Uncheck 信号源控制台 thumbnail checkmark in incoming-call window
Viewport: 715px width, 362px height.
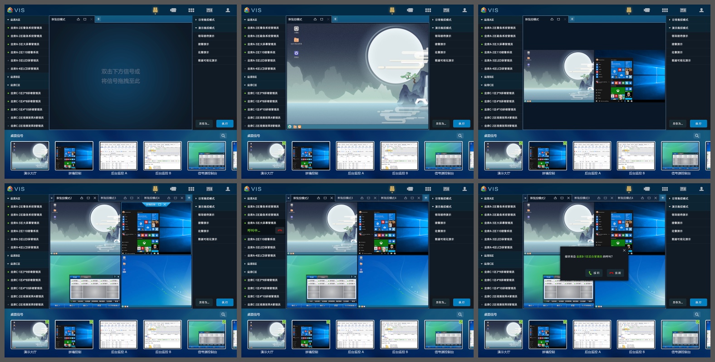(x=698, y=322)
